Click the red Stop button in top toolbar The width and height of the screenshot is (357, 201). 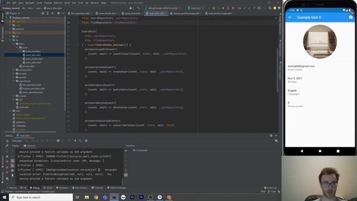233,8
